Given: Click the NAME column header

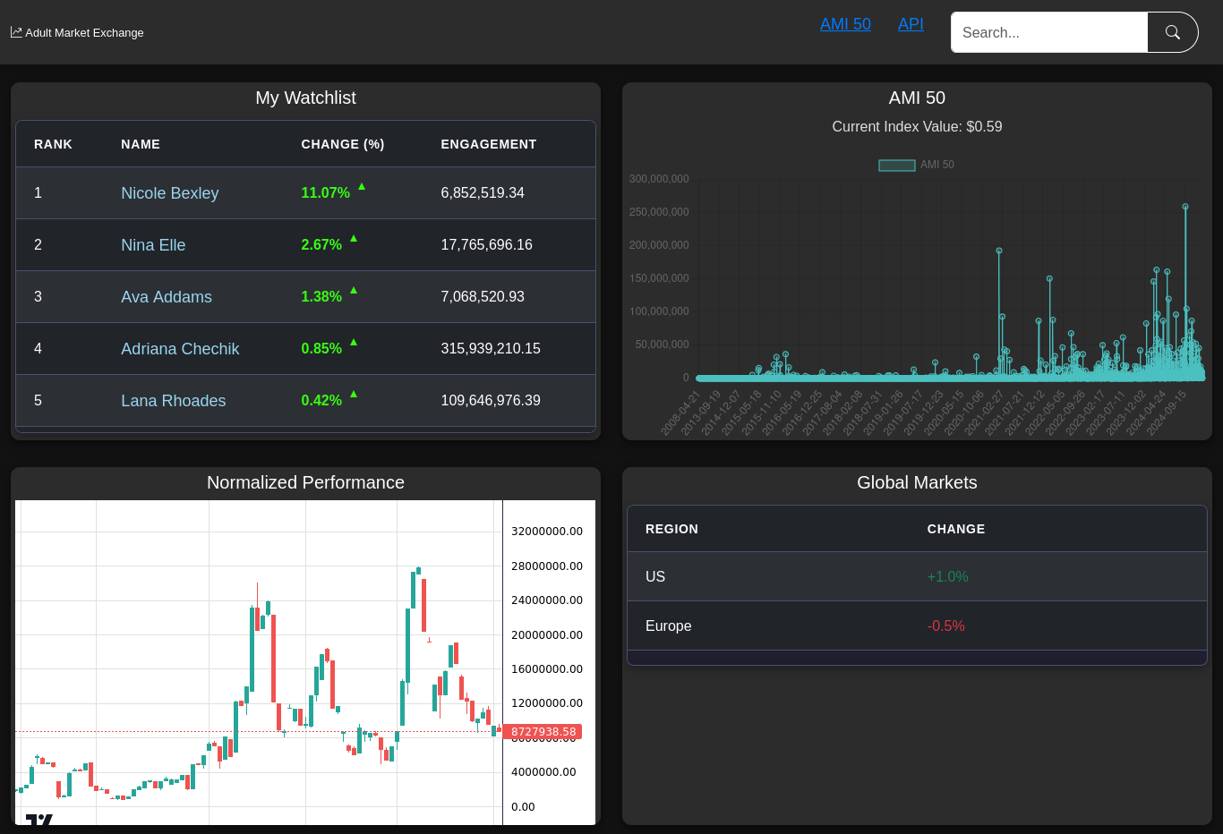Looking at the screenshot, I should [x=141, y=144].
